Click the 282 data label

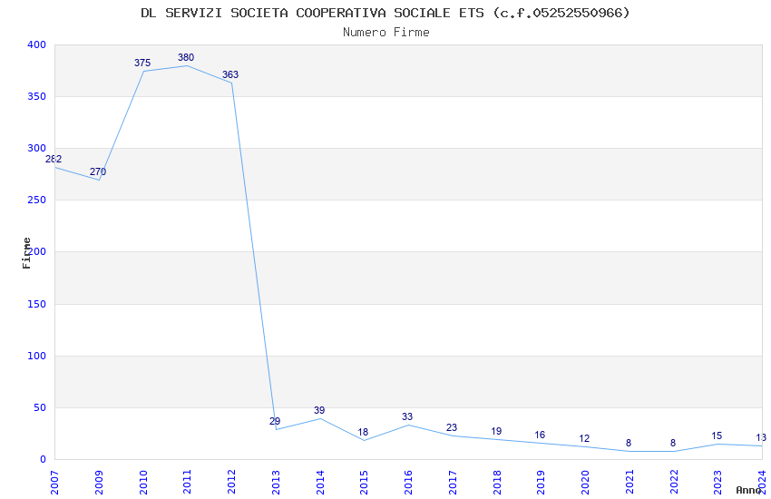point(54,159)
